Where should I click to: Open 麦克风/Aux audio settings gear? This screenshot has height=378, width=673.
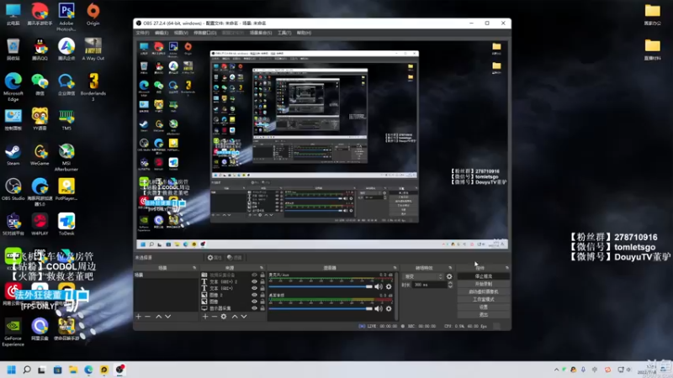(389, 286)
